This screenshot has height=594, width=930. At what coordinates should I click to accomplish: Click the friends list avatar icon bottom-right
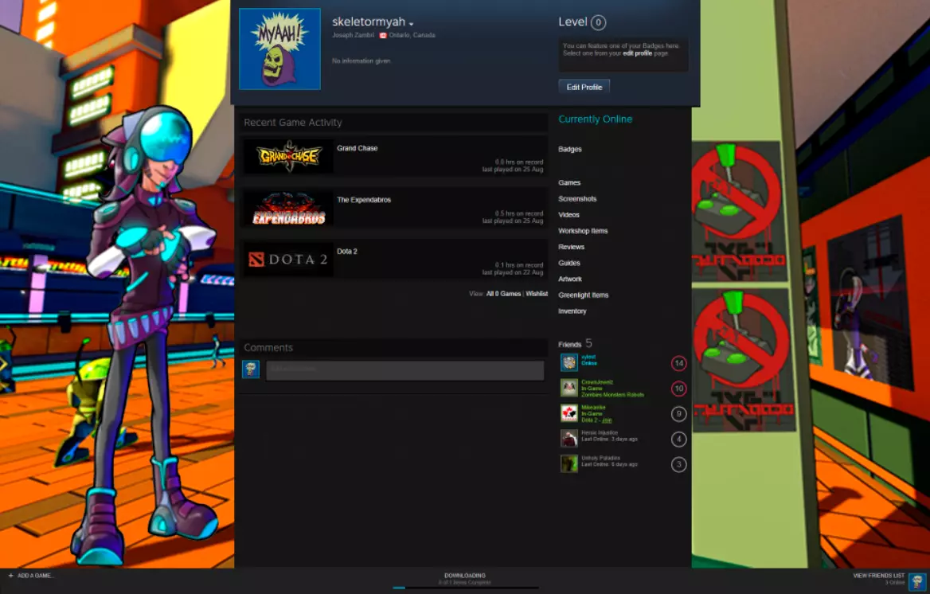coord(917,581)
